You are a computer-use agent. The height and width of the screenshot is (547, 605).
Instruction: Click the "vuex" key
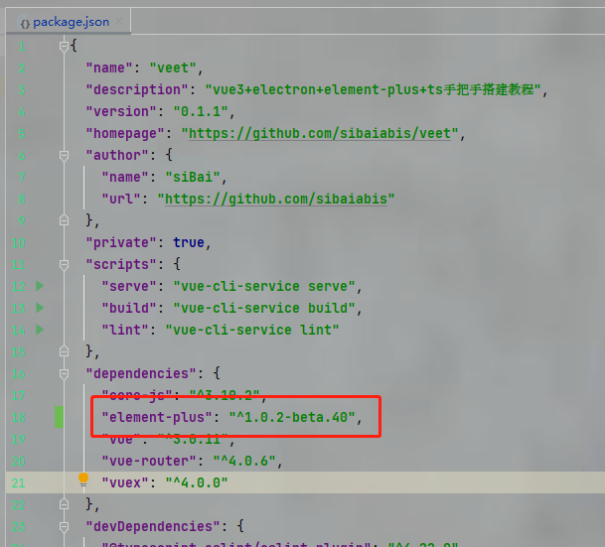(125, 482)
